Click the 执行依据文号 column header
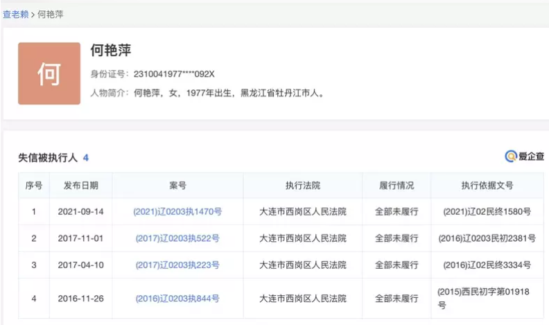Viewport: 549px width, 325px height. click(487, 186)
